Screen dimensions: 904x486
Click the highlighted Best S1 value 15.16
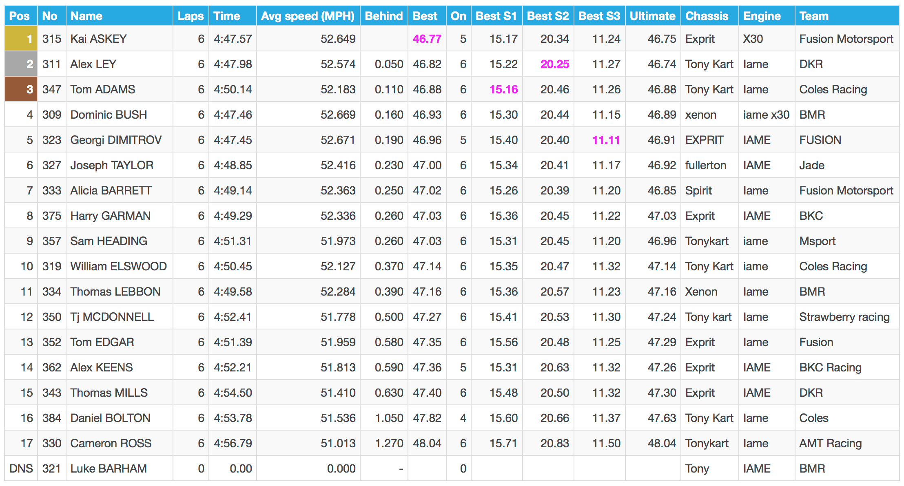tap(503, 89)
